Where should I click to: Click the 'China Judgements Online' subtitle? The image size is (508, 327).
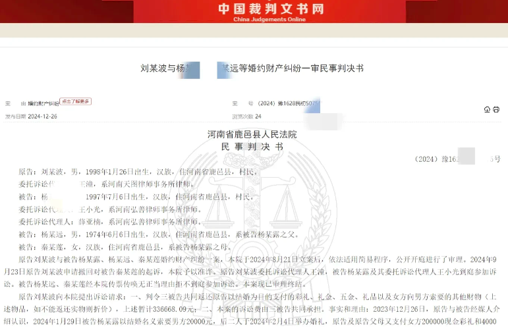click(x=269, y=19)
